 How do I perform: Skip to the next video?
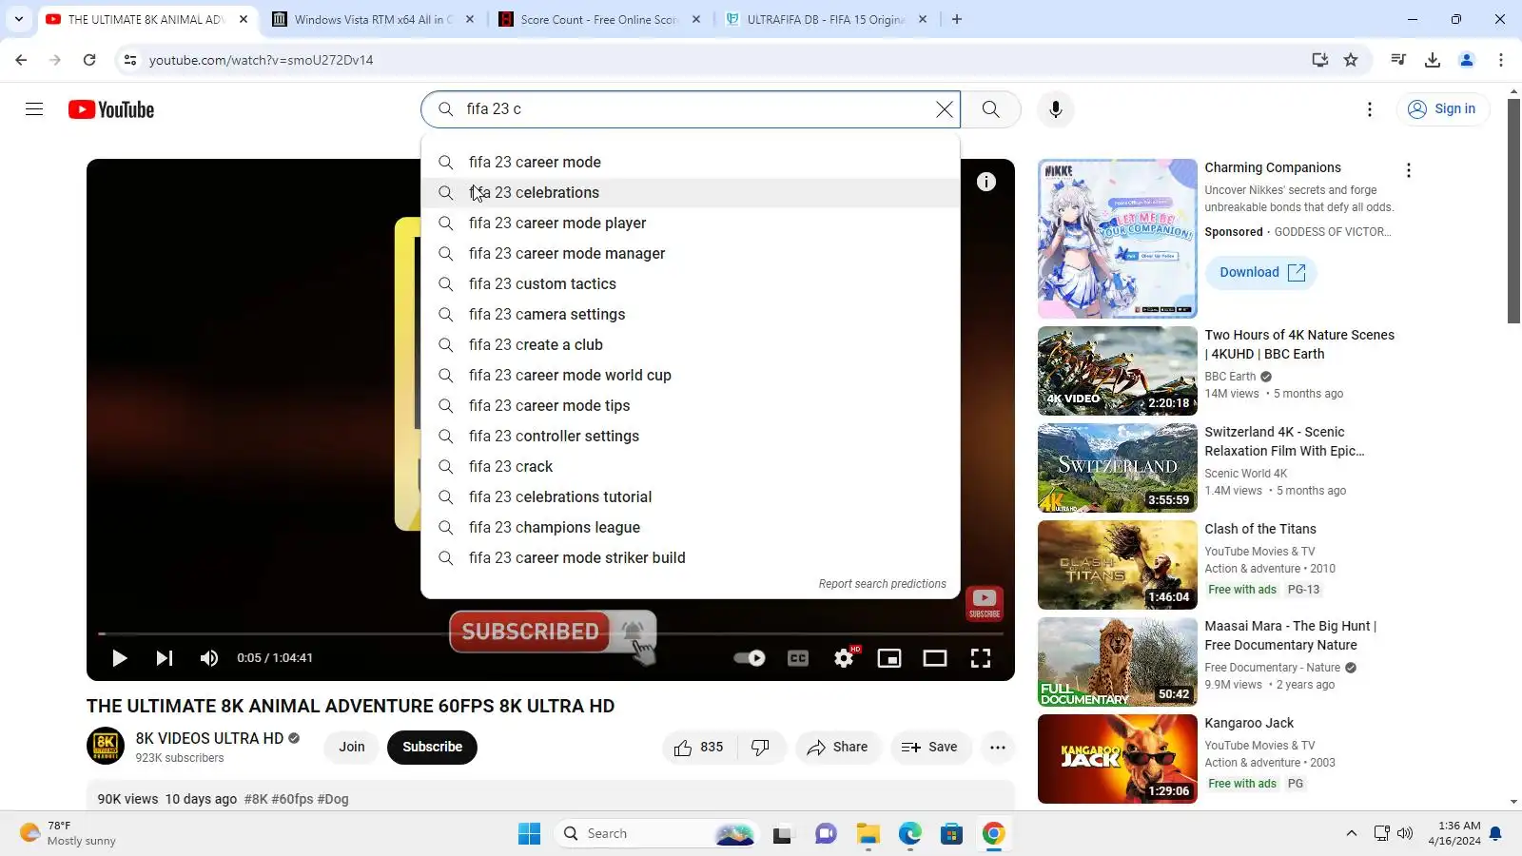[x=165, y=658]
